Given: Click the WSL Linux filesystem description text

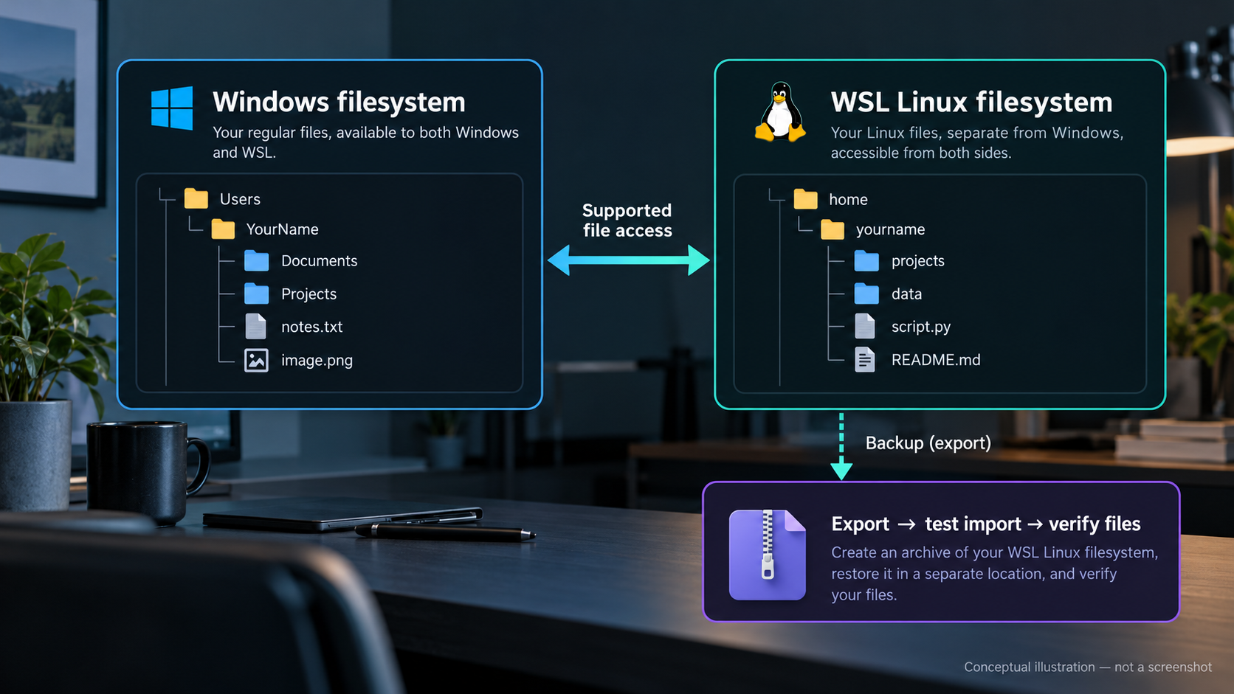Looking at the screenshot, I should pos(977,143).
